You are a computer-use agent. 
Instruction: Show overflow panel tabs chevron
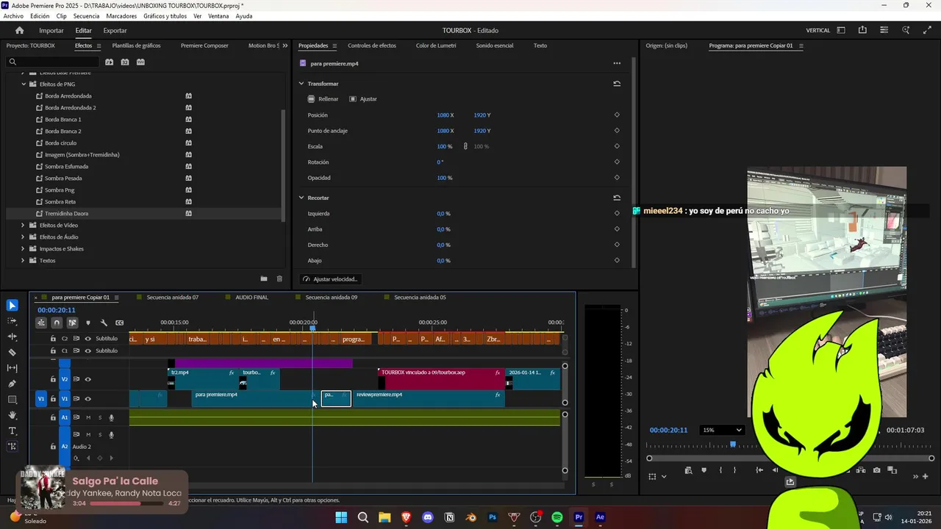[285, 46]
